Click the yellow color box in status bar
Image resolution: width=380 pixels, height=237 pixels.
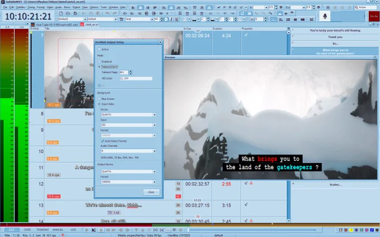[x=351, y=230]
